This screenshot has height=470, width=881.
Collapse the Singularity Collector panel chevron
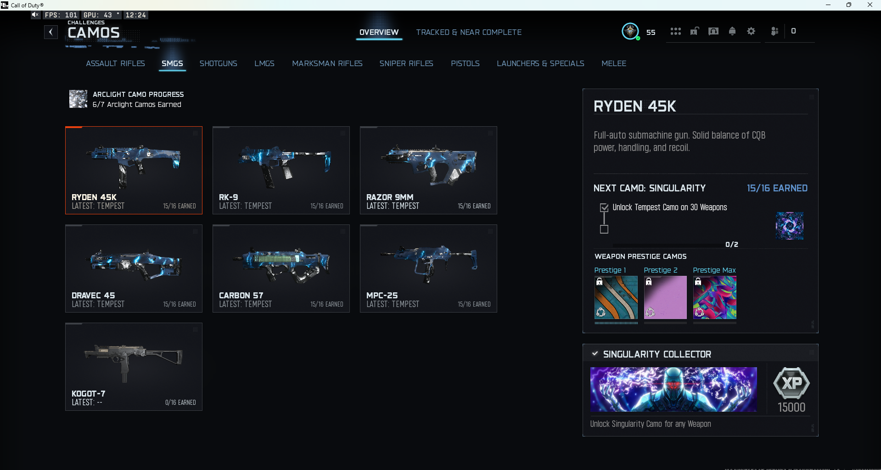(595, 353)
